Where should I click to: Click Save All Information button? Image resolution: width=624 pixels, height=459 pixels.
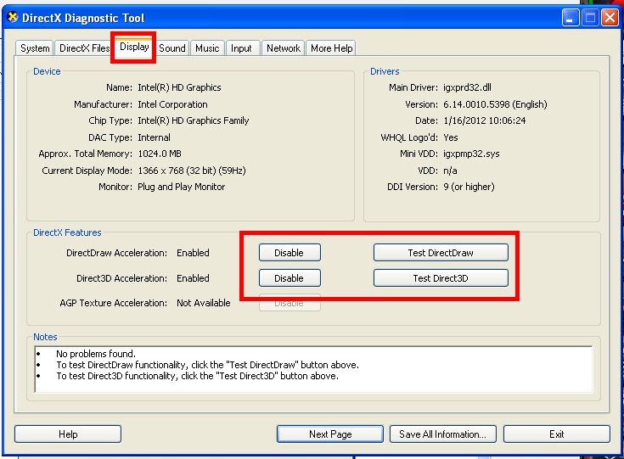pos(443,434)
